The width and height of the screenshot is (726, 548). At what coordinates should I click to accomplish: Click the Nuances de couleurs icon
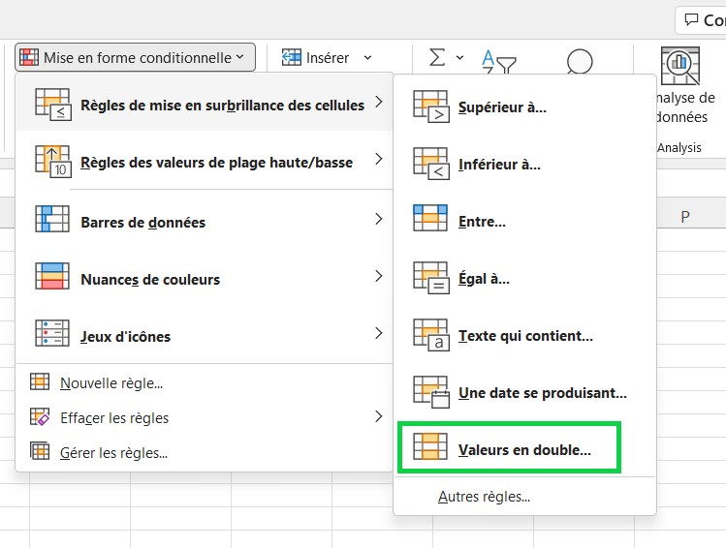click(x=52, y=276)
